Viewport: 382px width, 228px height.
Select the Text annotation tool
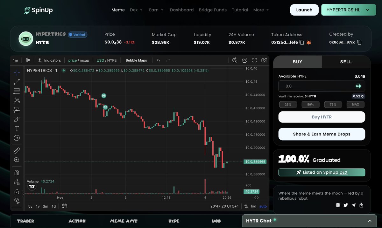pyautogui.click(x=17, y=128)
